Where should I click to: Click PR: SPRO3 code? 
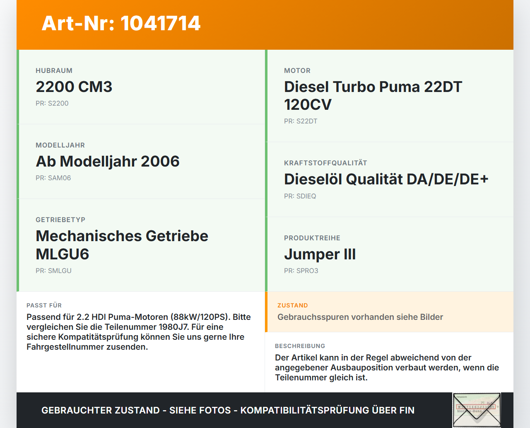(x=301, y=271)
